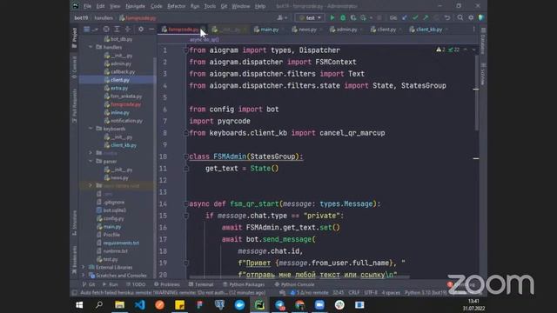Open the test run configuration dropdown

[x=310, y=17]
